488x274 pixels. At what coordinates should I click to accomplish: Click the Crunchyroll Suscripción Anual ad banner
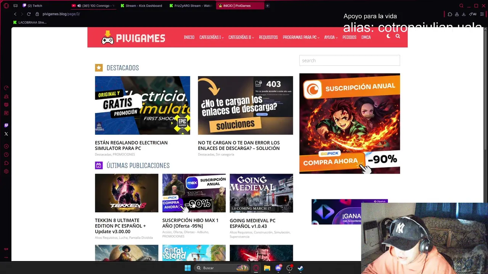(x=350, y=124)
